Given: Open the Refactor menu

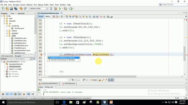Looking at the screenshot, I should click(29, 5).
